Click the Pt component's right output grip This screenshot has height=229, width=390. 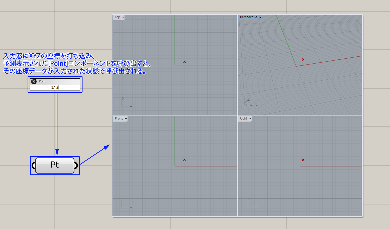(76, 166)
